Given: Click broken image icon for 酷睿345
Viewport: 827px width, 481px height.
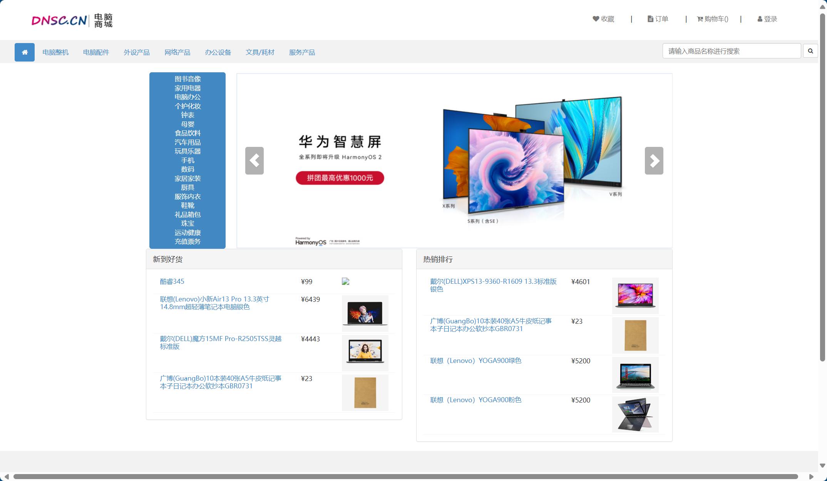Looking at the screenshot, I should 346,281.
